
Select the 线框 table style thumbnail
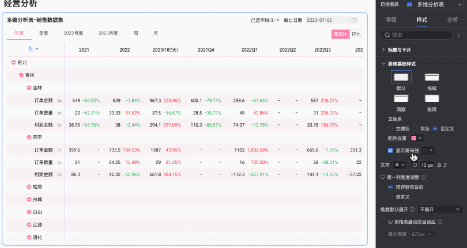(x=432, y=77)
